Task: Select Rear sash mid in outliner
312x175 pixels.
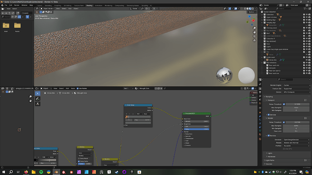Action: [274, 65]
